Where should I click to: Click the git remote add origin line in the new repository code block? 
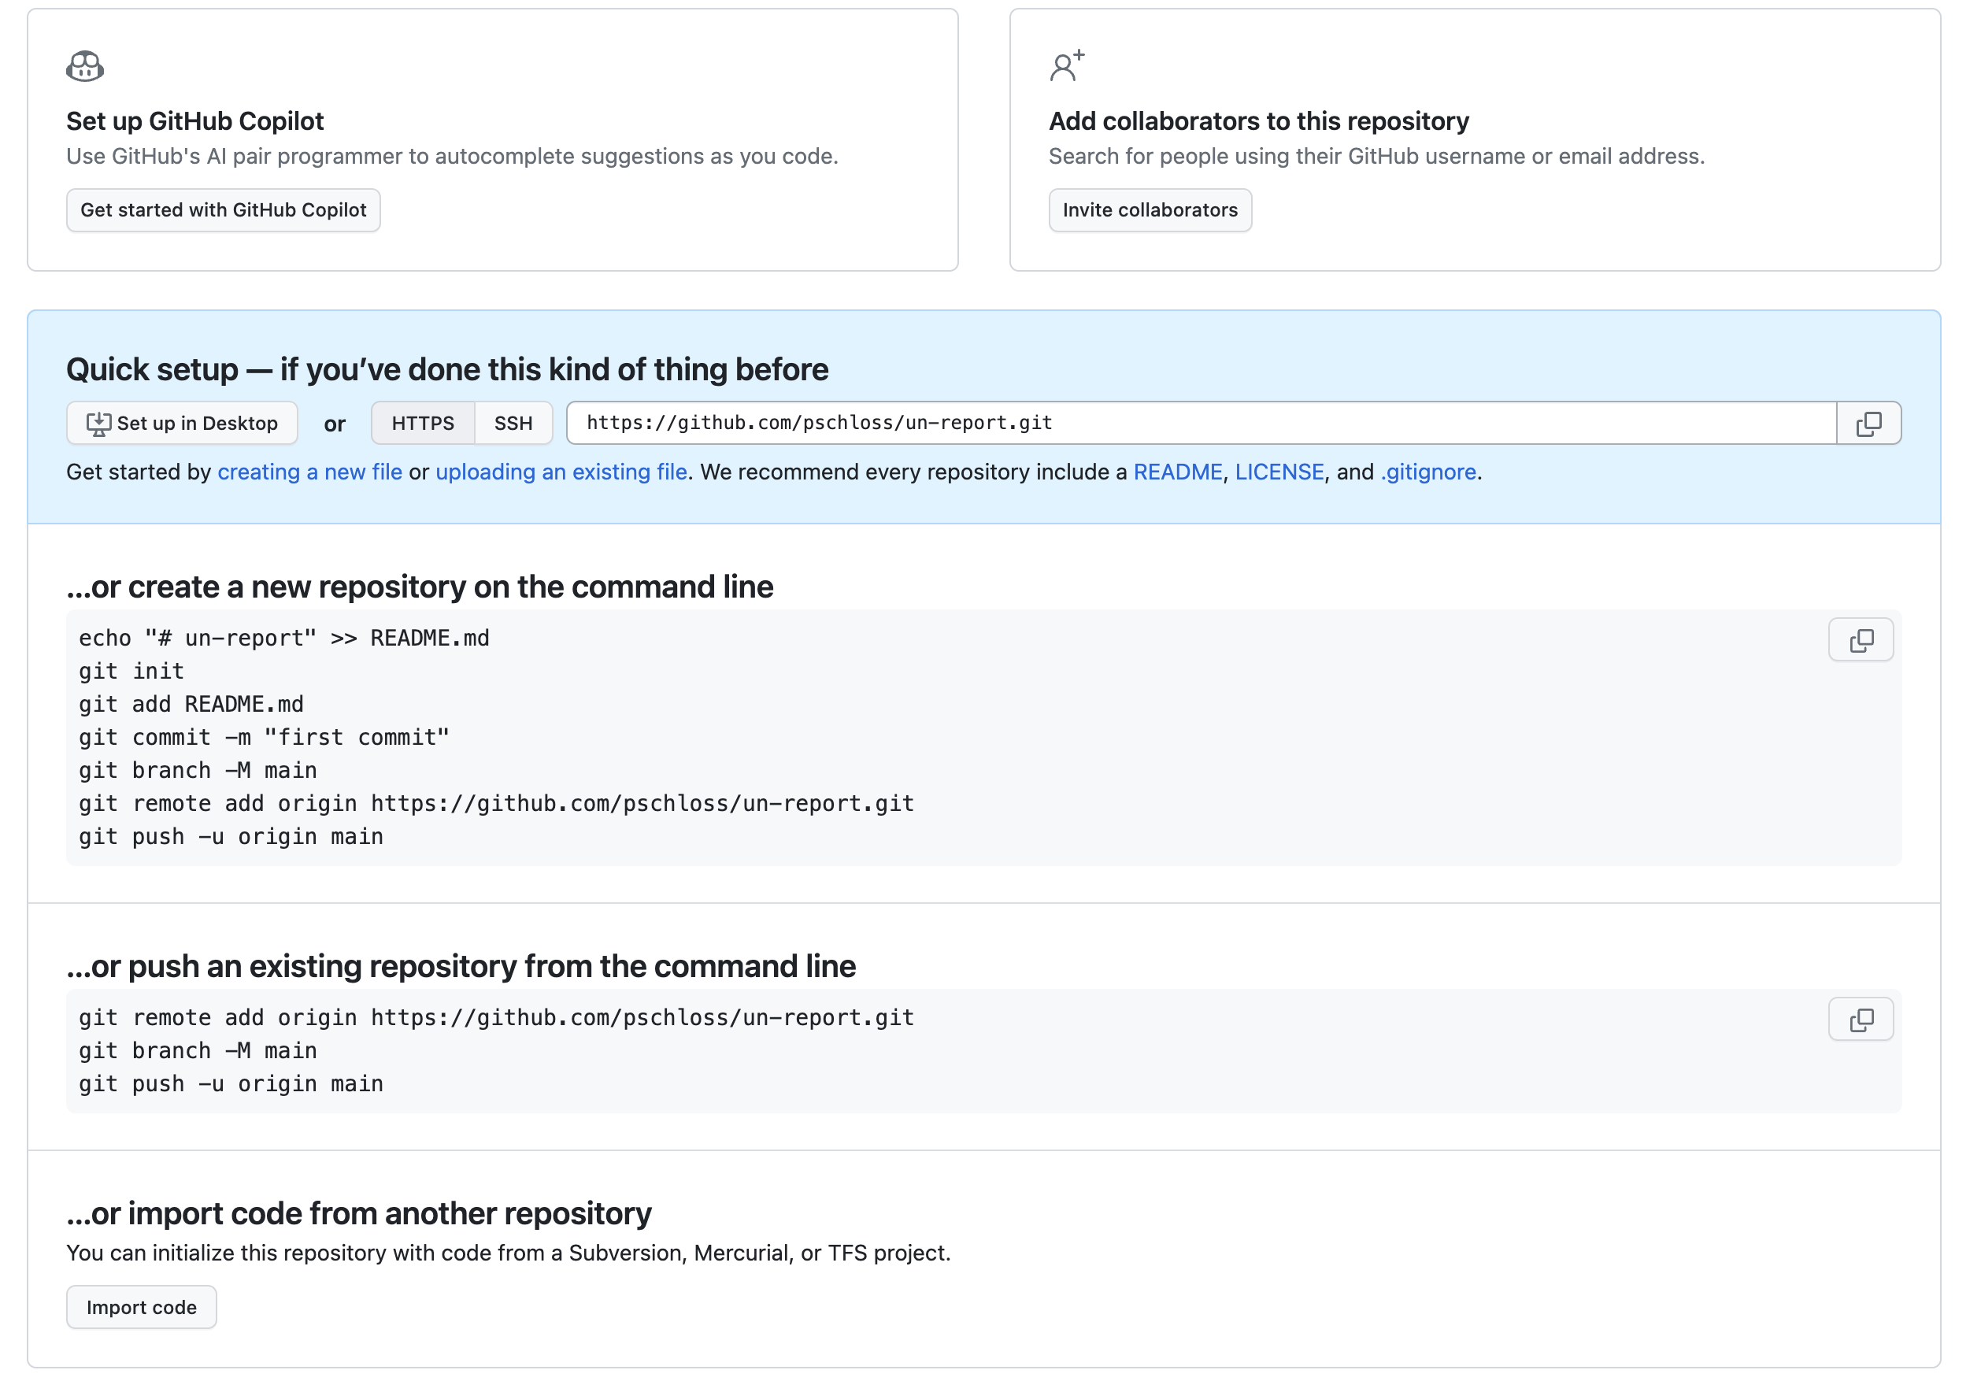496,804
